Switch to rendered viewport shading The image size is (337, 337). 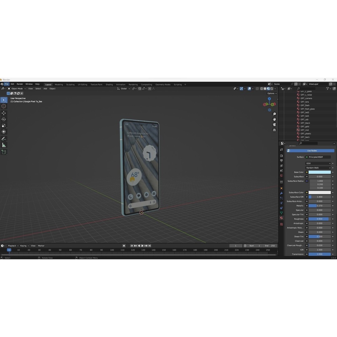point(272,89)
